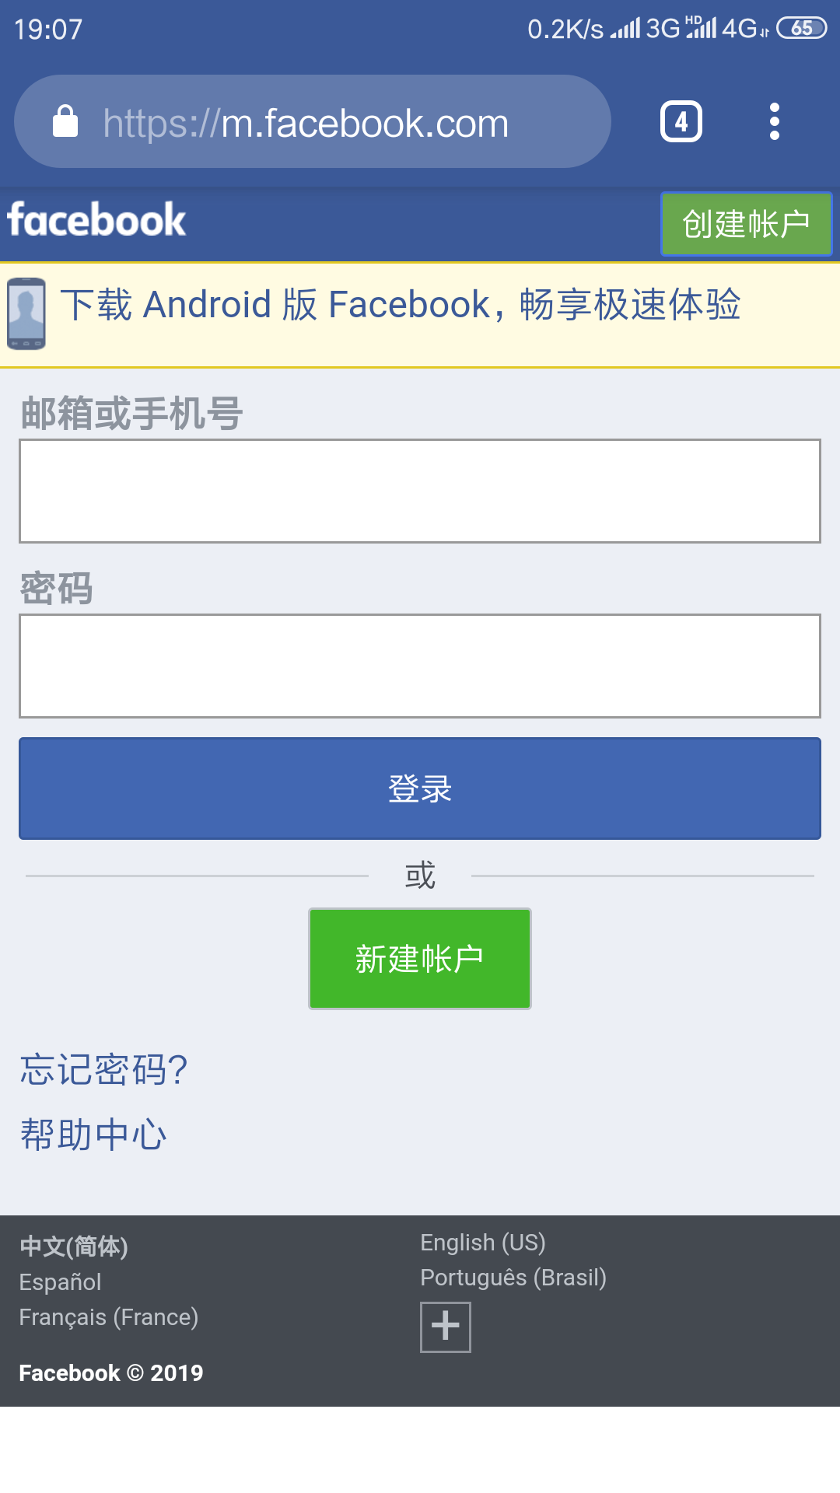Switch language to Português (Brasil)
The image size is (840, 1493).
(x=513, y=1278)
